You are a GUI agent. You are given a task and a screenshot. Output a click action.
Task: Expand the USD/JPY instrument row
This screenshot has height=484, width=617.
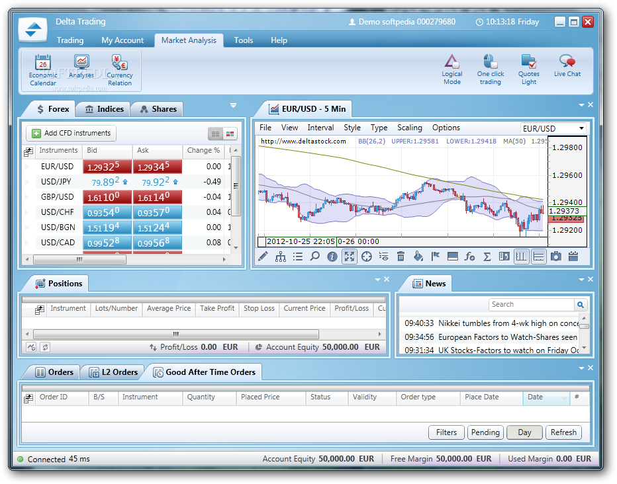[27, 182]
